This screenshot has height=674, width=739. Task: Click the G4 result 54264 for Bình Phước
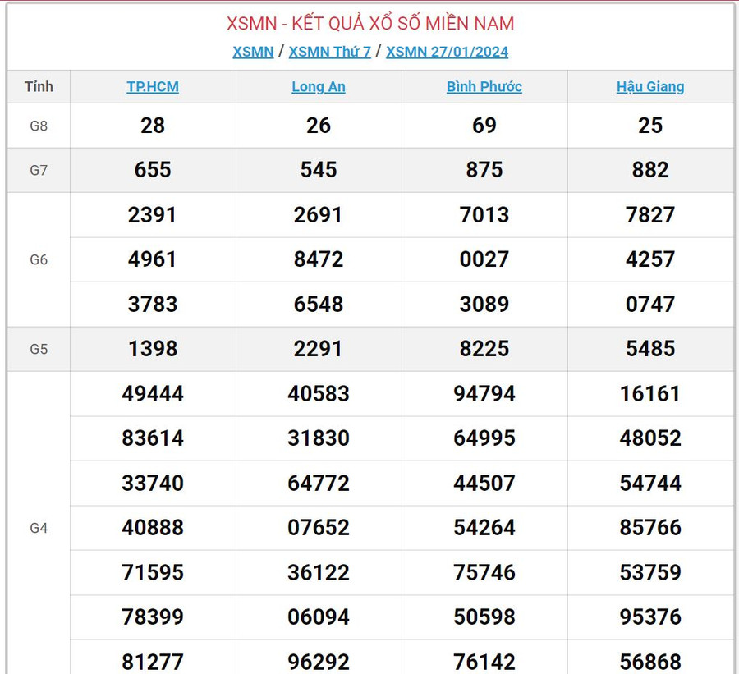[x=484, y=528]
